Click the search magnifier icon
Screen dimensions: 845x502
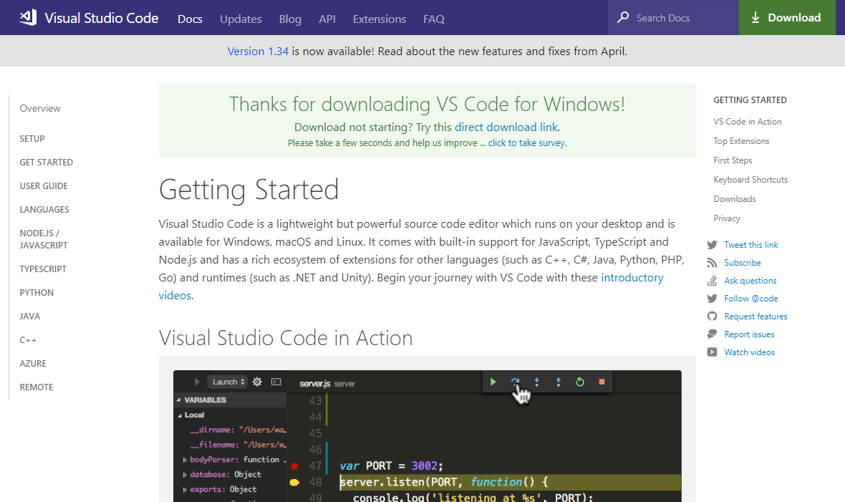[623, 17]
